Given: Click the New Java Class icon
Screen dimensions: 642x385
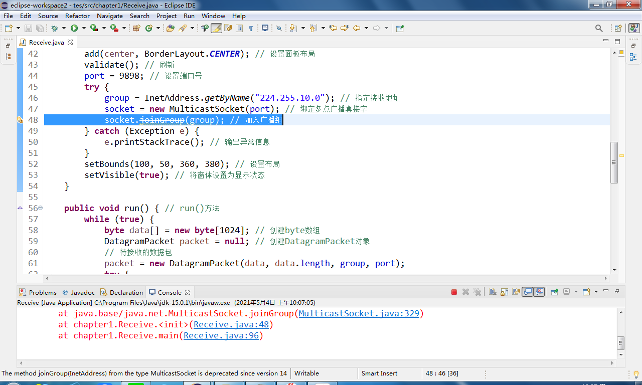Looking at the screenshot, I should 149,28.
